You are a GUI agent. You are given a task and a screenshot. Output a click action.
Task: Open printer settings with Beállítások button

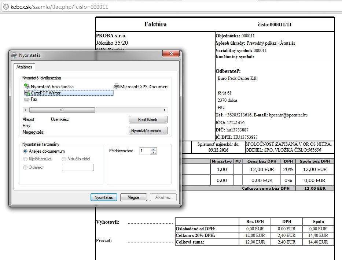pos(148,120)
